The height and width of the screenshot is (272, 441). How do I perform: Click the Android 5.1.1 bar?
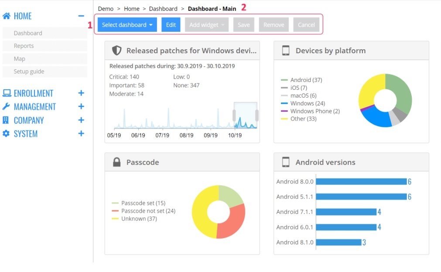[x=362, y=197]
